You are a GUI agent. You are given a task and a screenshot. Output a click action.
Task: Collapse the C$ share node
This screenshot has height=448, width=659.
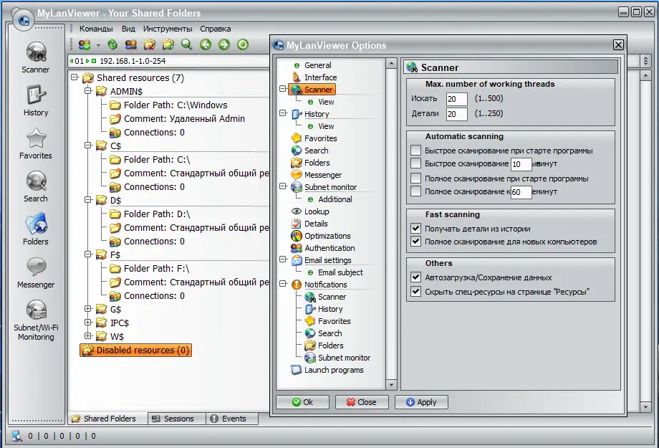(88, 146)
